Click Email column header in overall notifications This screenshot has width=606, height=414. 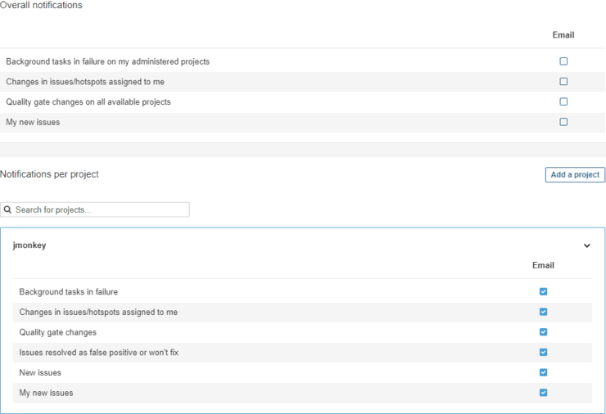point(563,35)
